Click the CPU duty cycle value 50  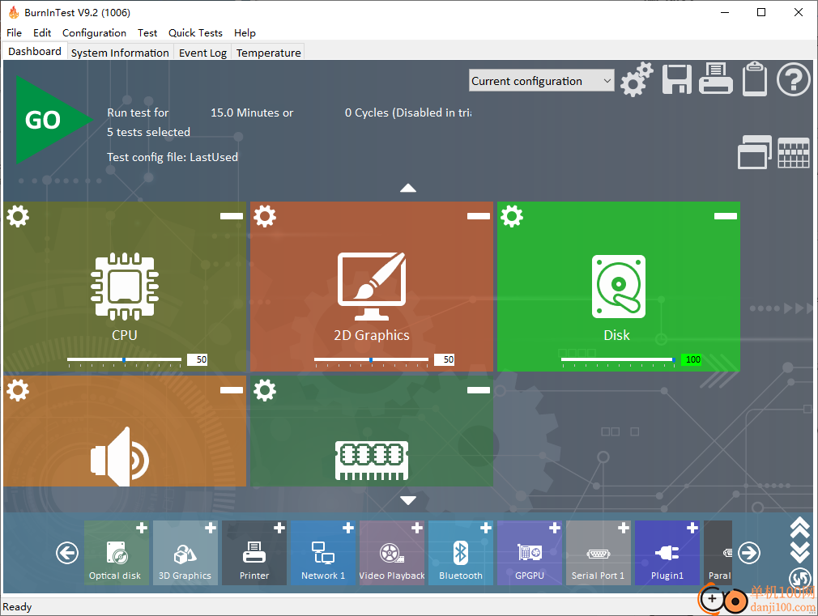(x=198, y=359)
